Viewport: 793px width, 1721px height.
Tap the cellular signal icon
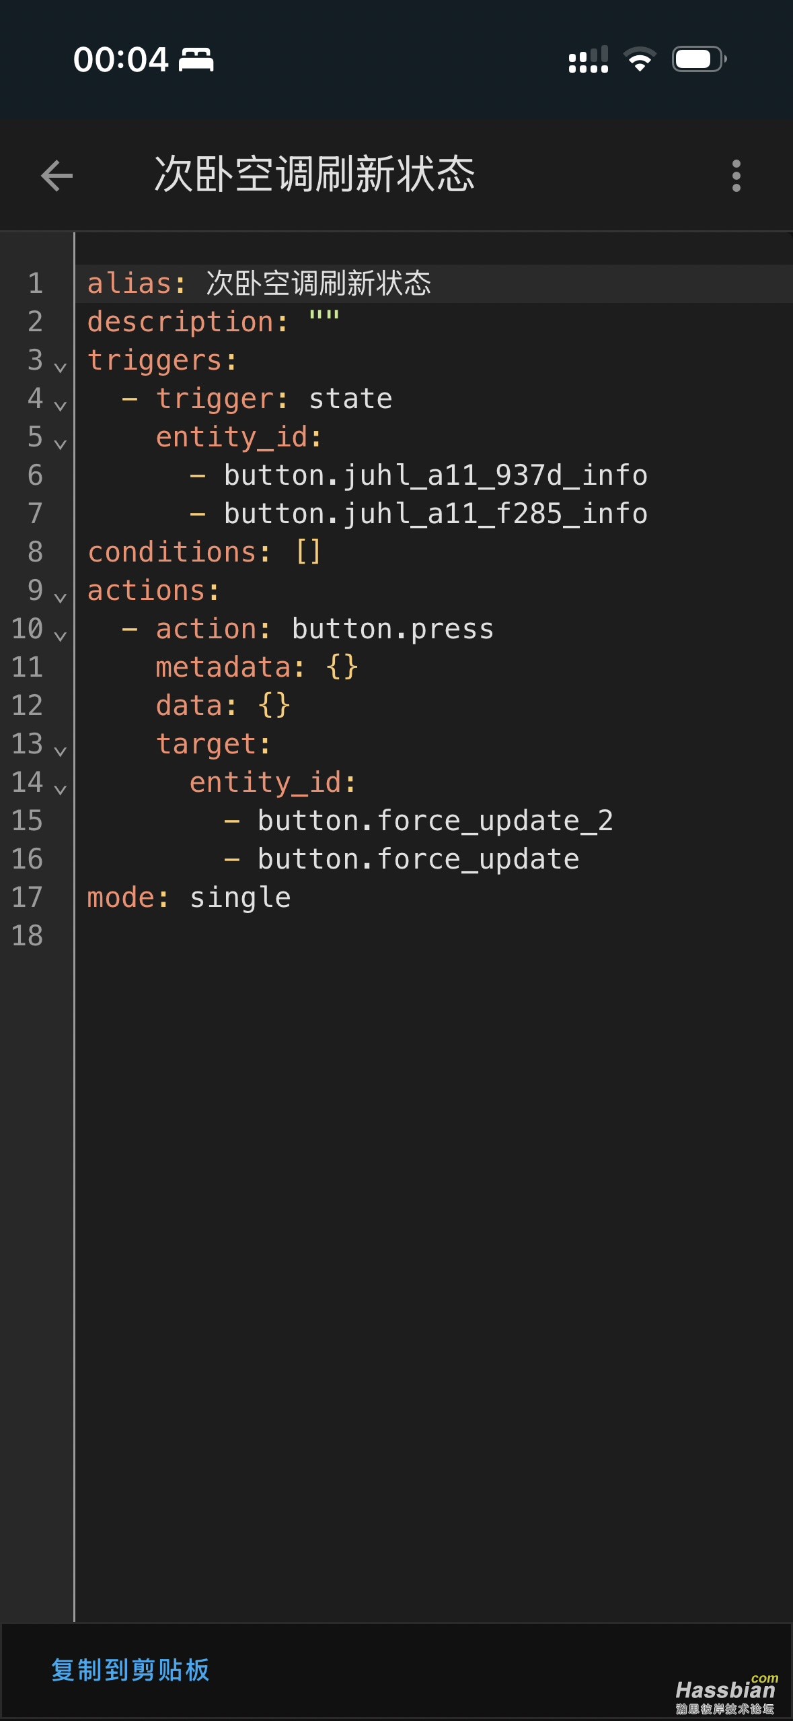point(589,59)
